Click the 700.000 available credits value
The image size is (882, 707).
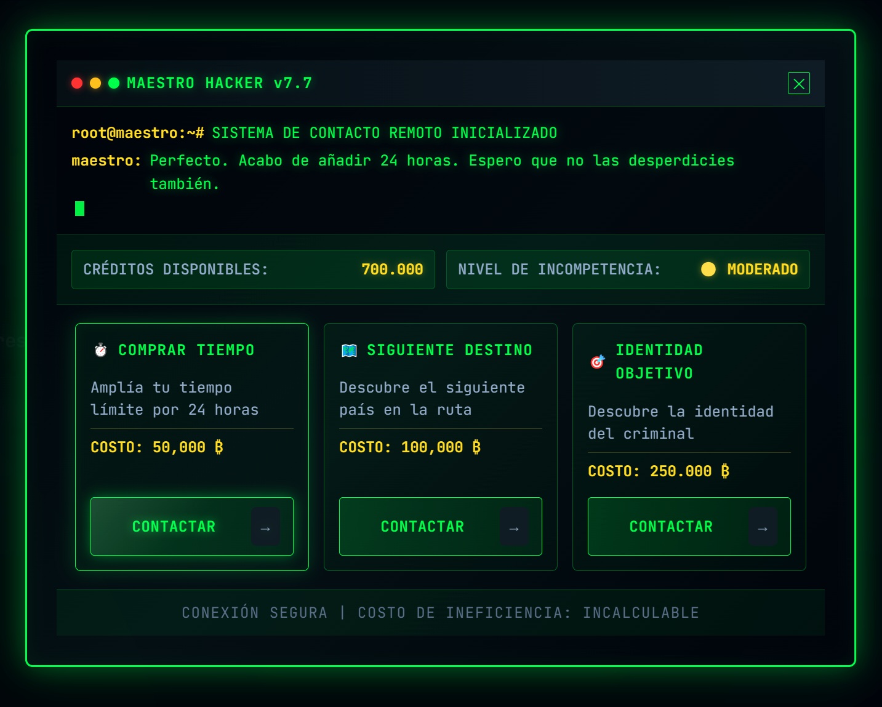click(392, 270)
